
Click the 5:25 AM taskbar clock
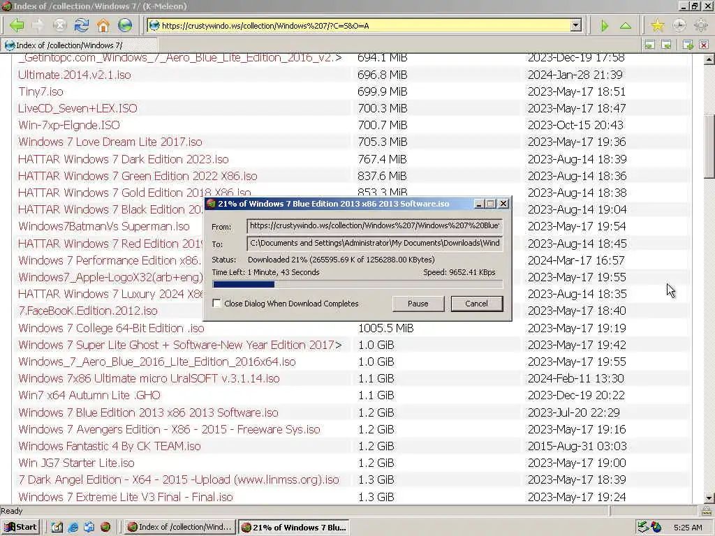click(x=688, y=528)
